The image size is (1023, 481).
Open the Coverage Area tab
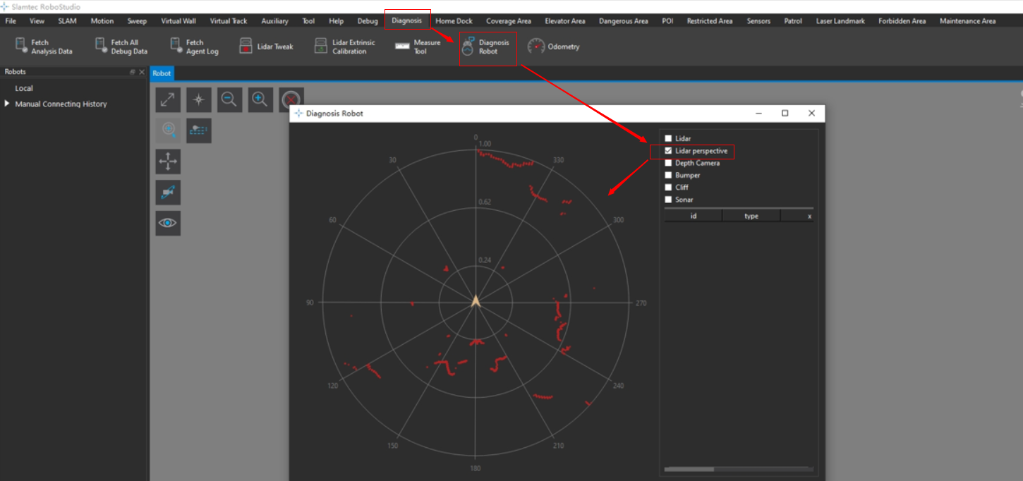[509, 21]
